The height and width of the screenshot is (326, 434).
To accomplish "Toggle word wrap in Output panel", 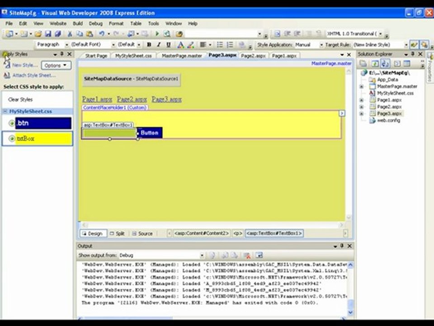I will coord(259,255).
